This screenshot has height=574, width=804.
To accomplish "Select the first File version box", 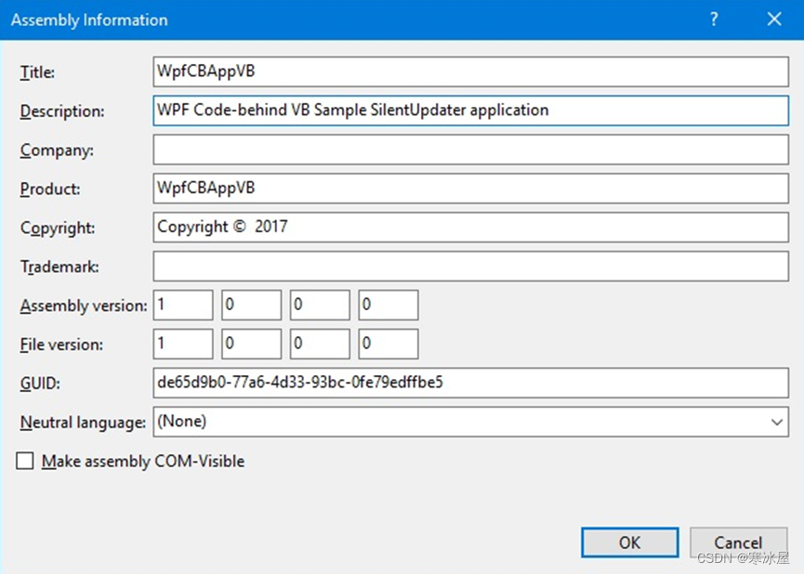I will (x=182, y=344).
